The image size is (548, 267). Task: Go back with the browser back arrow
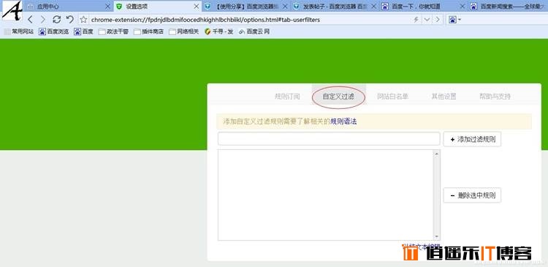click(31, 20)
